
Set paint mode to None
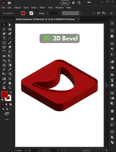coord(11,104)
